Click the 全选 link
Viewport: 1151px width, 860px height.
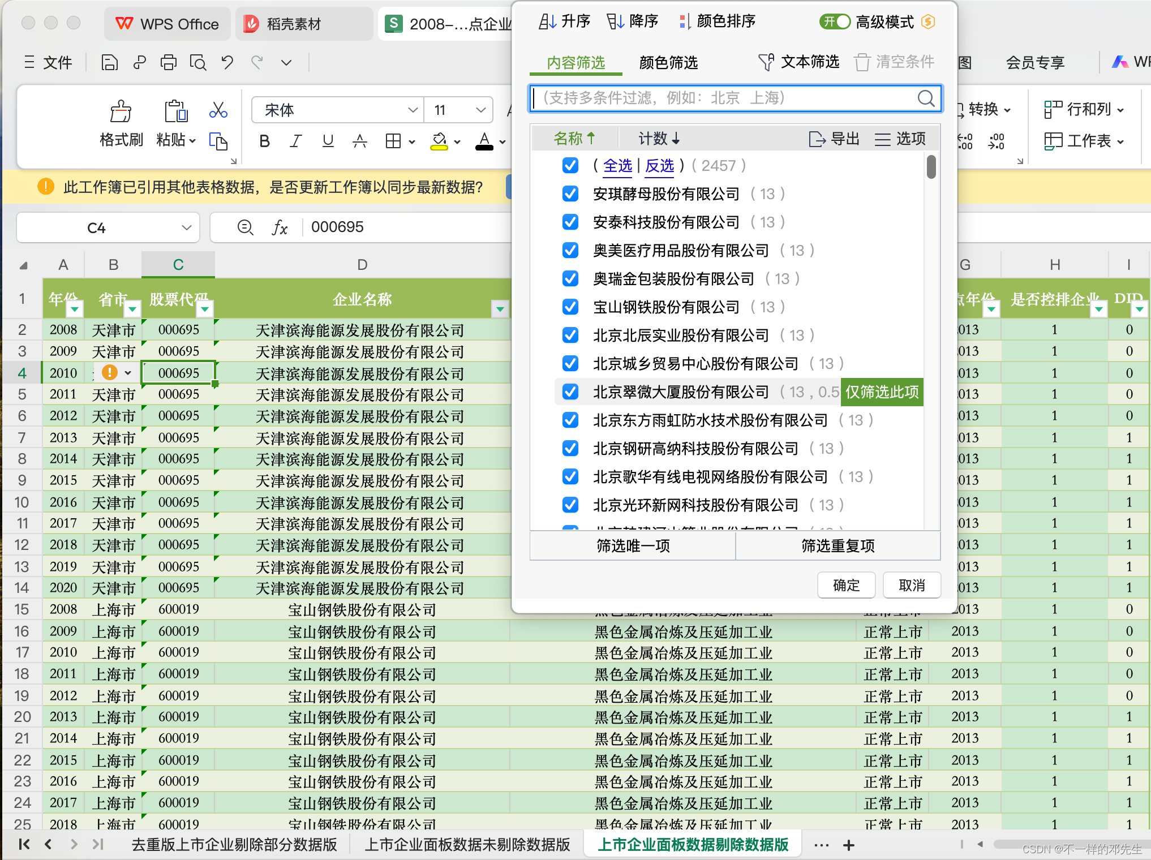(617, 166)
